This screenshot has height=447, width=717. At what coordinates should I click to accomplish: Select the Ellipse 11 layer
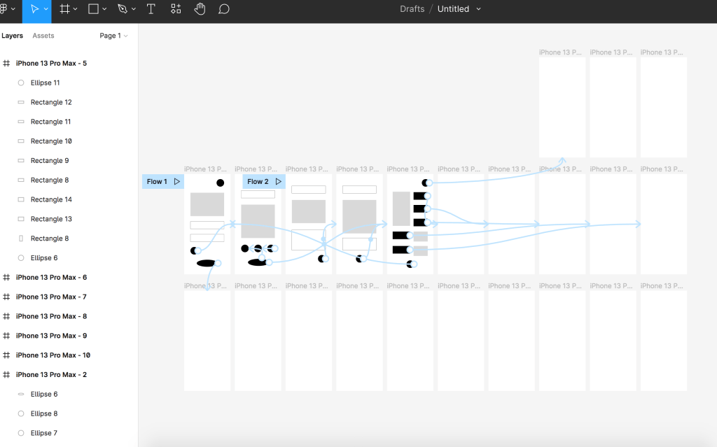coord(46,83)
